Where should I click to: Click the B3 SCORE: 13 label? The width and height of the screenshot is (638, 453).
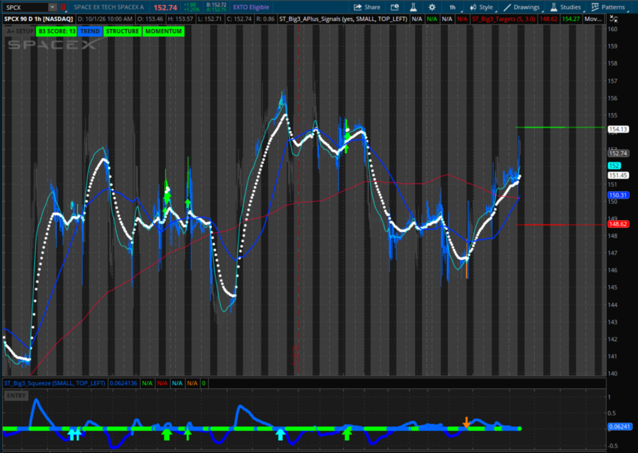pyautogui.click(x=57, y=31)
